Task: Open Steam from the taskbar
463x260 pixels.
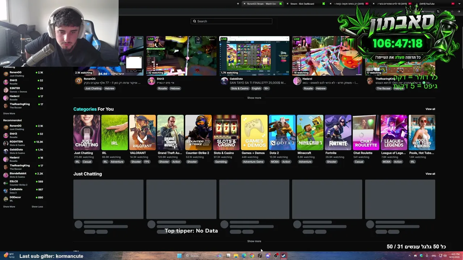Action: point(284,256)
